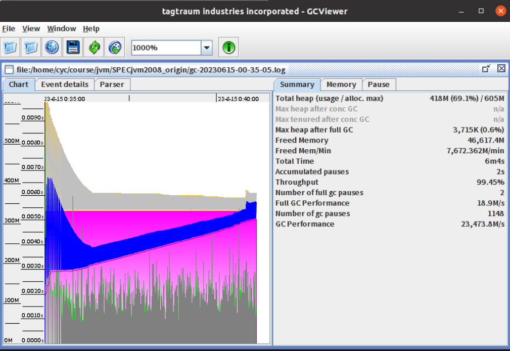
Task: Expand the zoom percentage dropdown arrow
Action: [207, 48]
